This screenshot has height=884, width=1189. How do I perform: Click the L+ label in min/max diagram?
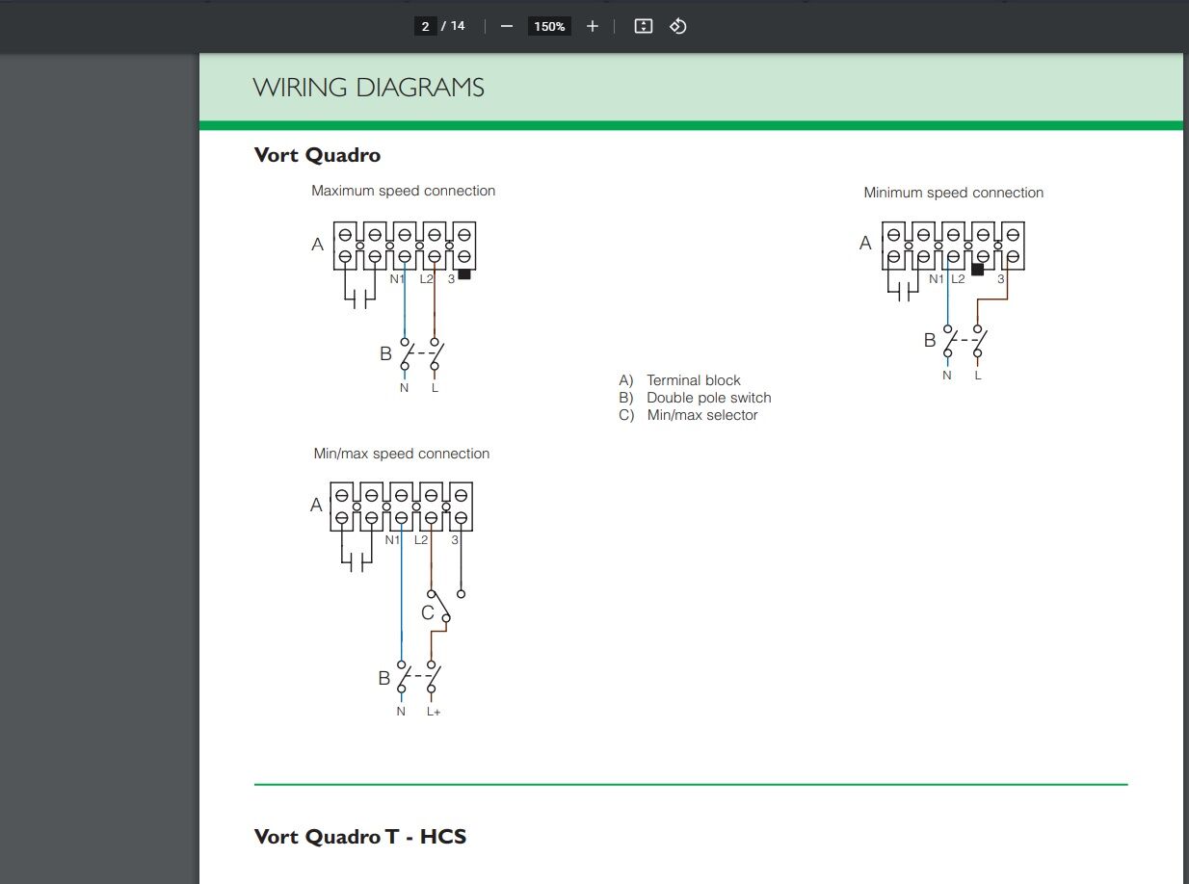click(434, 712)
